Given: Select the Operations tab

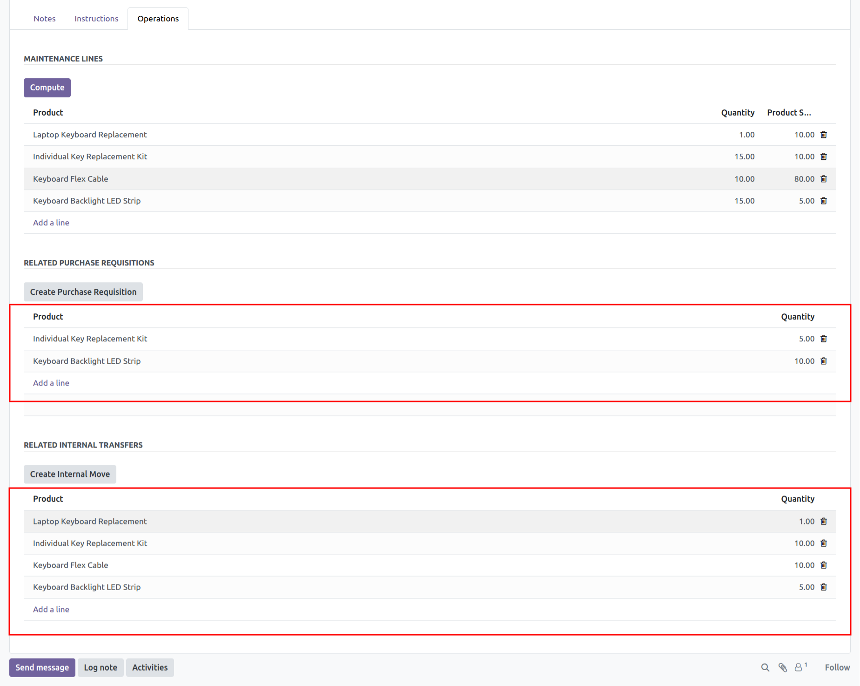Looking at the screenshot, I should pyautogui.click(x=158, y=19).
